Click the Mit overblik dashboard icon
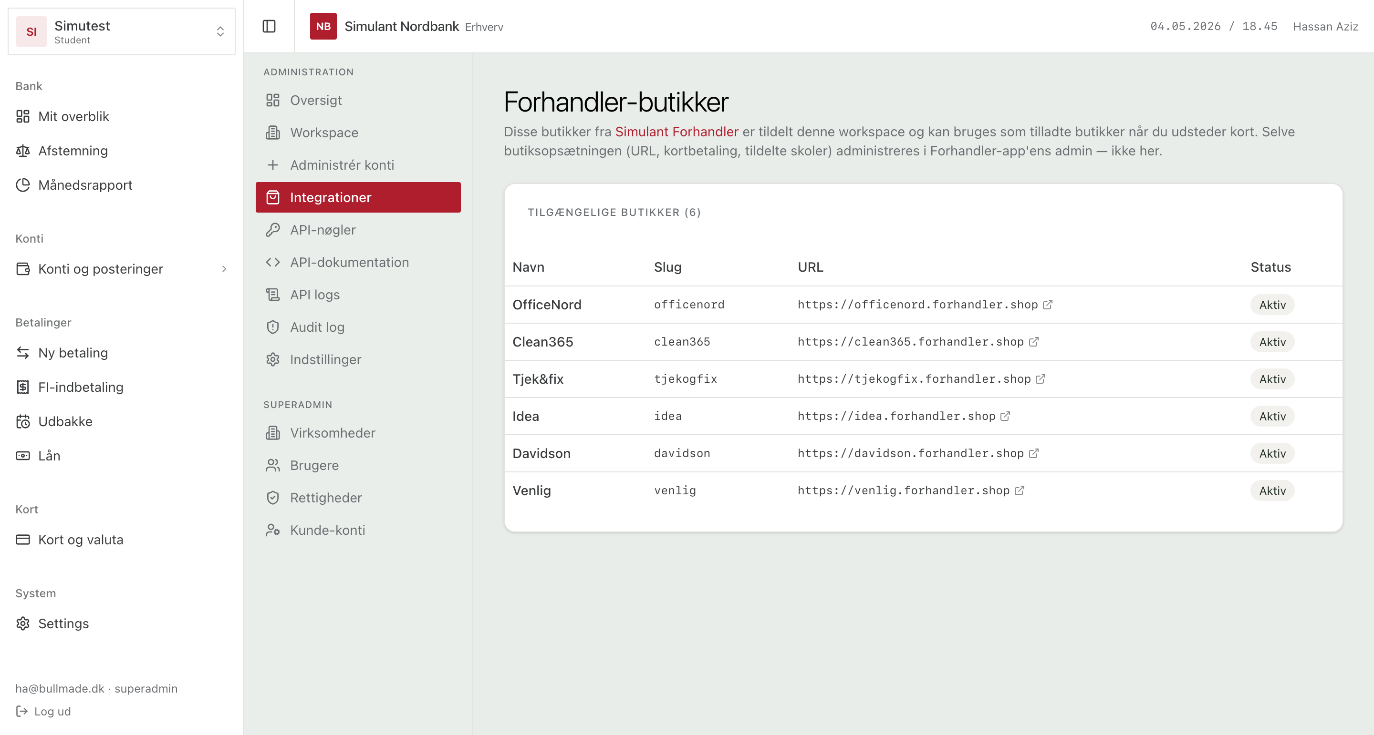1374x735 pixels. [23, 116]
